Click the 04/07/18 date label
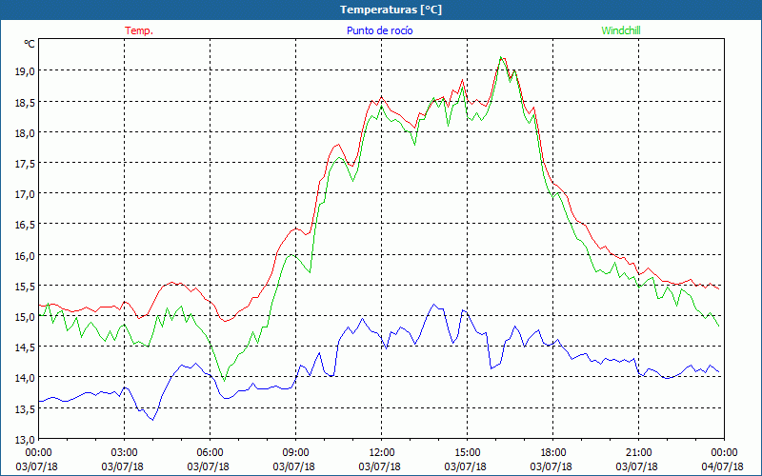762x476 pixels. (x=722, y=466)
